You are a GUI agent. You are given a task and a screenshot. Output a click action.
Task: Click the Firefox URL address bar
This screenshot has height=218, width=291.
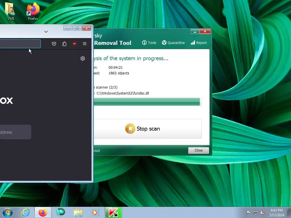20,44
